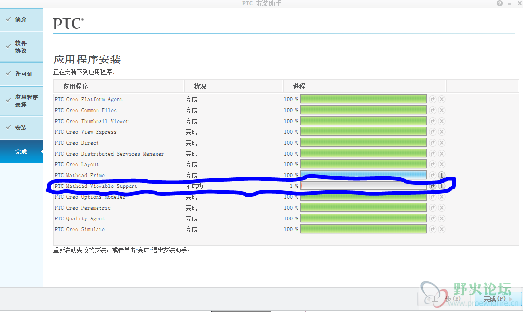Click the PTC logo at the top

click(x=68, y=23)
